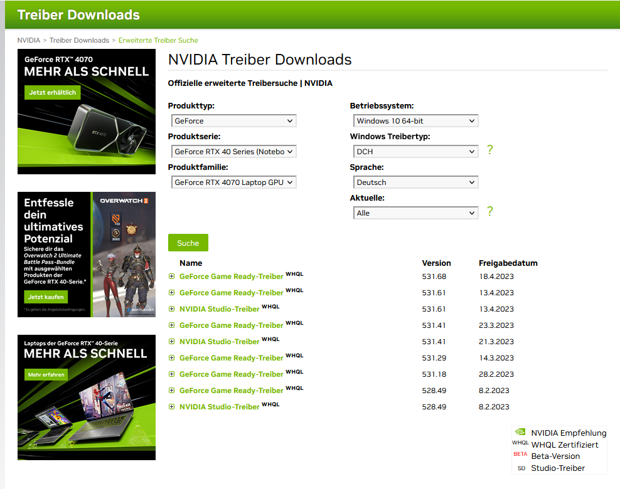Click the Freigabedatum column header
620x489 pixels.
(508, 263)
